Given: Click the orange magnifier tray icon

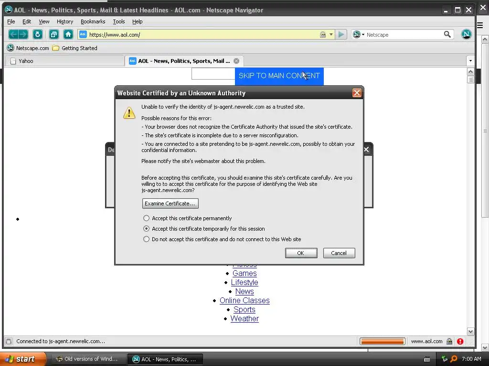Looking at the screenshot, I should [x=454, y=359].
